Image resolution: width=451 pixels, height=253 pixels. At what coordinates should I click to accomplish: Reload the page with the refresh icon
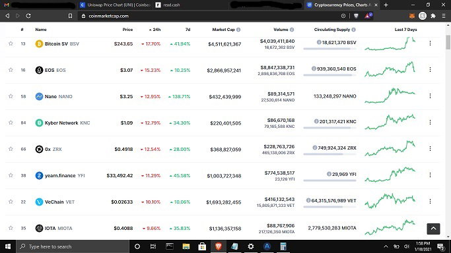[x=28, y=16]
